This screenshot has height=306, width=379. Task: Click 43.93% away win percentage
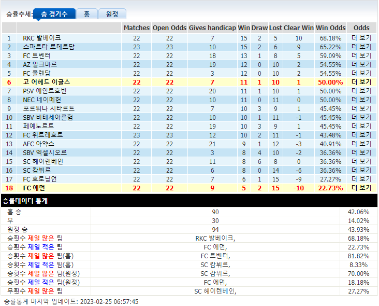coord(358,229)
